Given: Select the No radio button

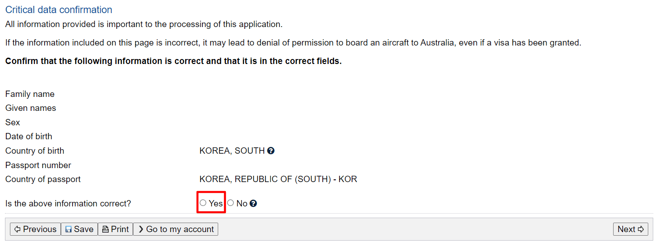Looking at the screenshot, I should coord(230,203).
